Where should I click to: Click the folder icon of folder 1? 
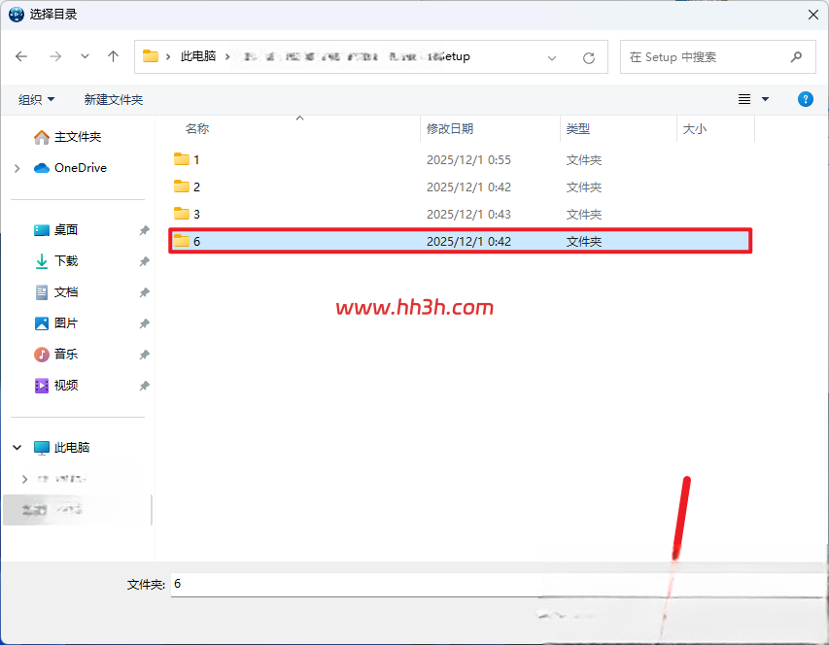[182, 159]
